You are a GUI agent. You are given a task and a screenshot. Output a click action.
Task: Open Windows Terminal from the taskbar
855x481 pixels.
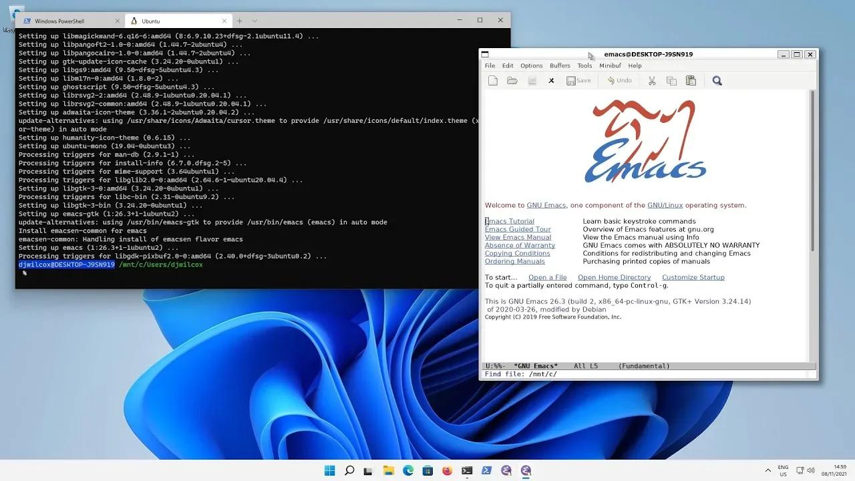point(467,470)
